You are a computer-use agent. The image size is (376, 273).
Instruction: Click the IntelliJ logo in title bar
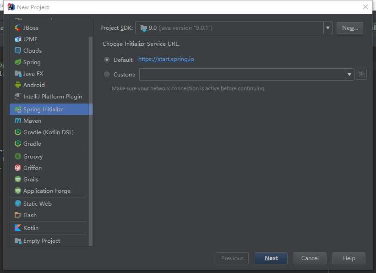[x=11, y=7]
